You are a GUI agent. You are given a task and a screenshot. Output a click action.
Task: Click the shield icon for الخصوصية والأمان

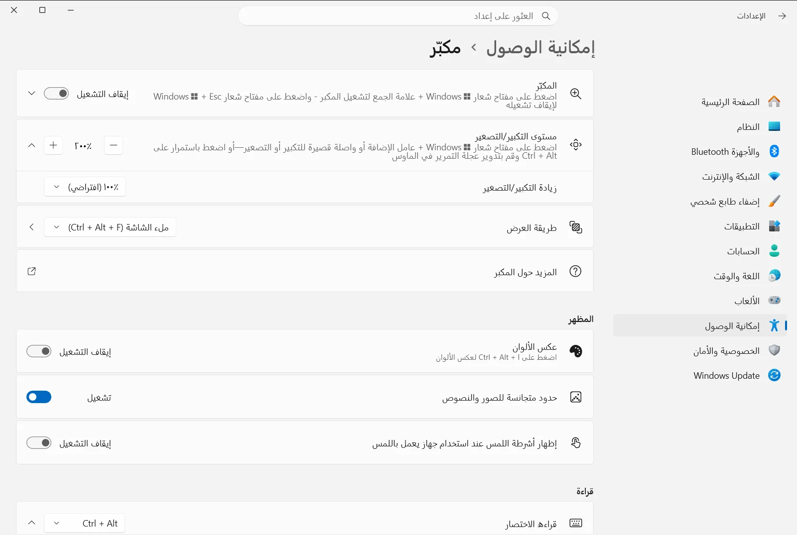click(774, 350)
